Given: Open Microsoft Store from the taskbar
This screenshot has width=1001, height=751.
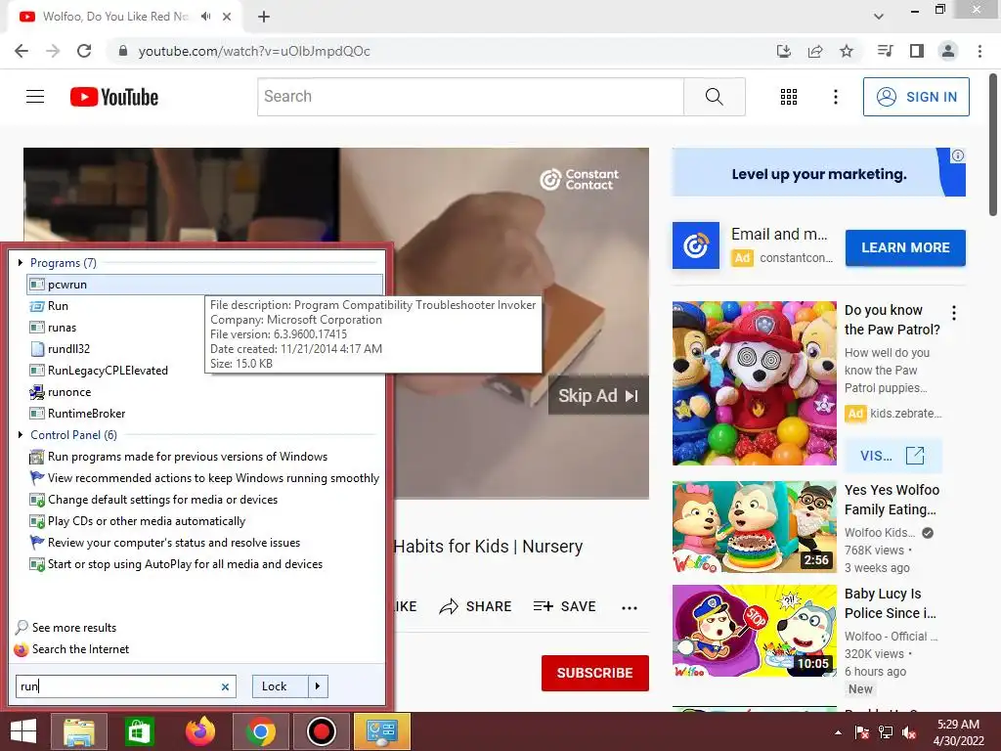Looking at the screenshot, I should click(139, 731).
